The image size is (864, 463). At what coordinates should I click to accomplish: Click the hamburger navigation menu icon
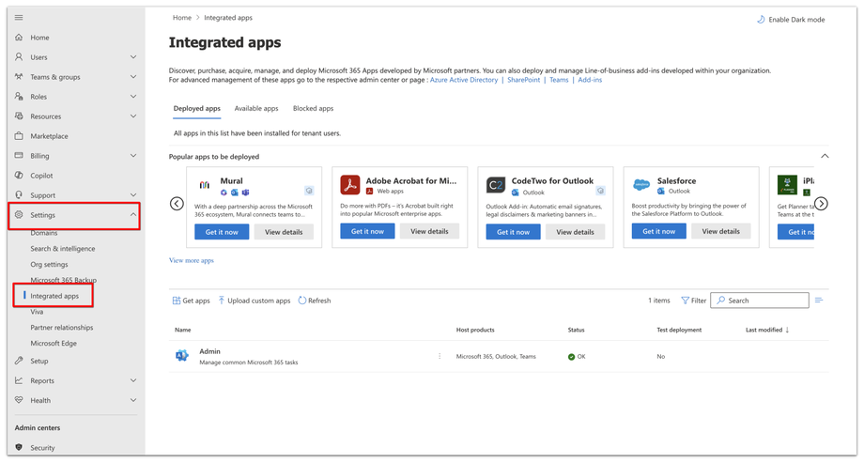(x=19, y=18)
